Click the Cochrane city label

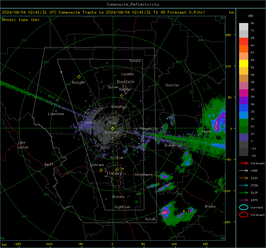[97, 165]
